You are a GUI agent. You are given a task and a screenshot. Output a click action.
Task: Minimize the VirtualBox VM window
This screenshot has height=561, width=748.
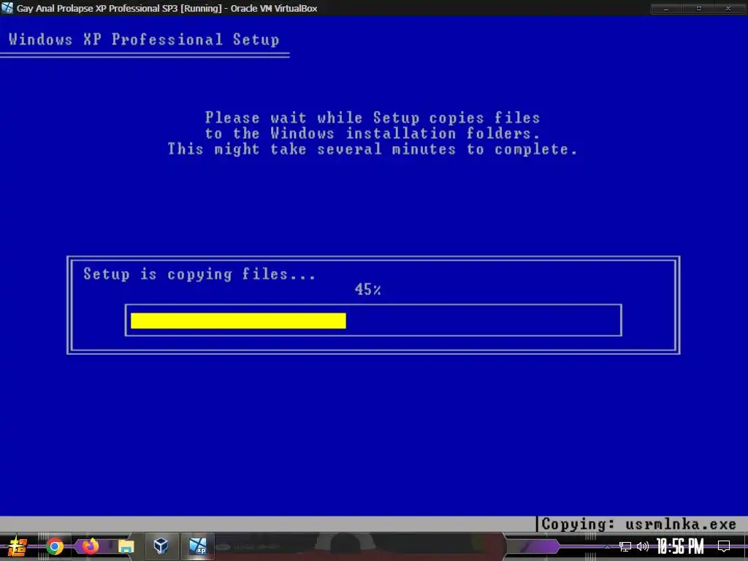[666, 9]
